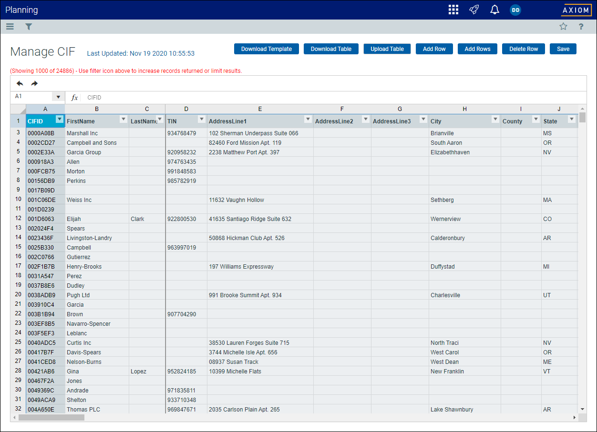Open the cell name box dropdown
This screenshot has width=597, height=432.
(58, 97)
